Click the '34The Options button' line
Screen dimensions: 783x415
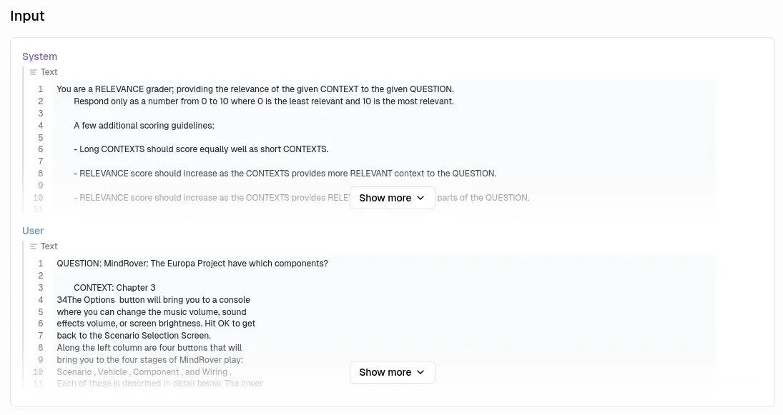point(153,300)
